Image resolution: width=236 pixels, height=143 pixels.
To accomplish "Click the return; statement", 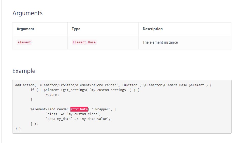I will [52, 95].
